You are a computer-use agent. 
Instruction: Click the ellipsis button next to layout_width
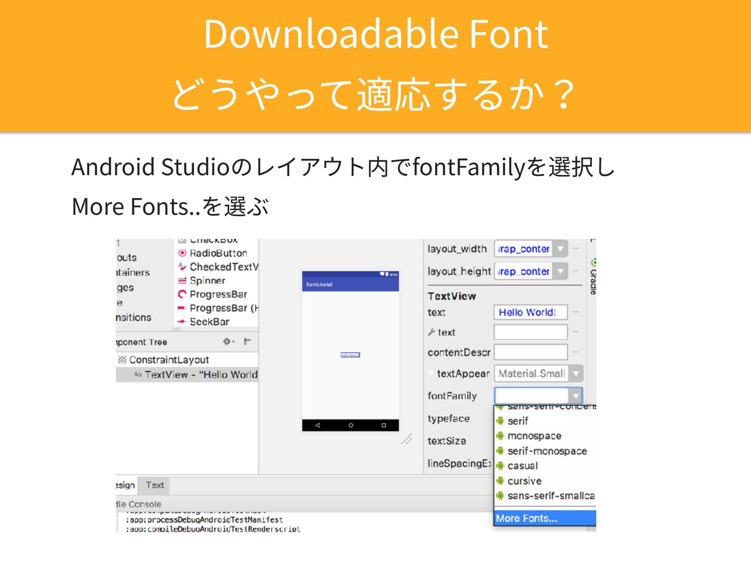coord(576,249)
